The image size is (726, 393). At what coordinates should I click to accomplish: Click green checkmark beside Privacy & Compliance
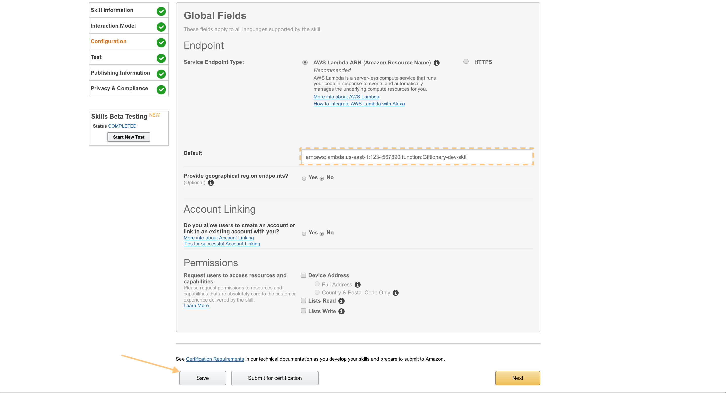click(161, 90)
